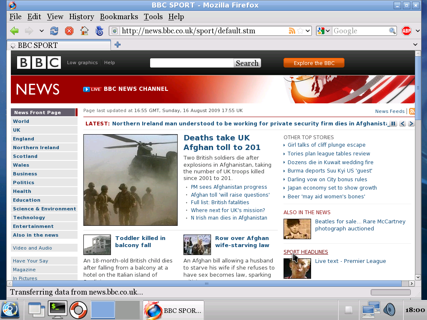Click the BBC search text field

[192, 63]
